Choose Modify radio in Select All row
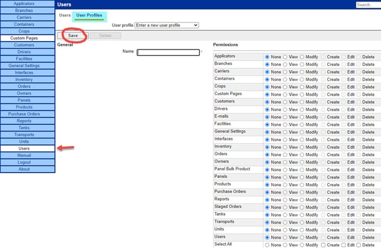This screenshot has height=248, width=381. (x=302, y=245)
